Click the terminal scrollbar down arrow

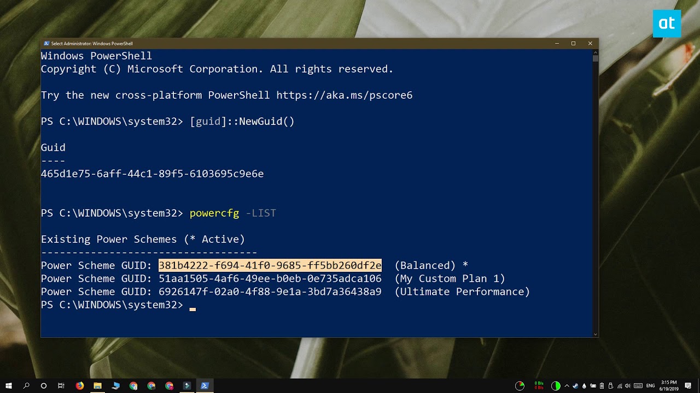(x=596, y=334)
